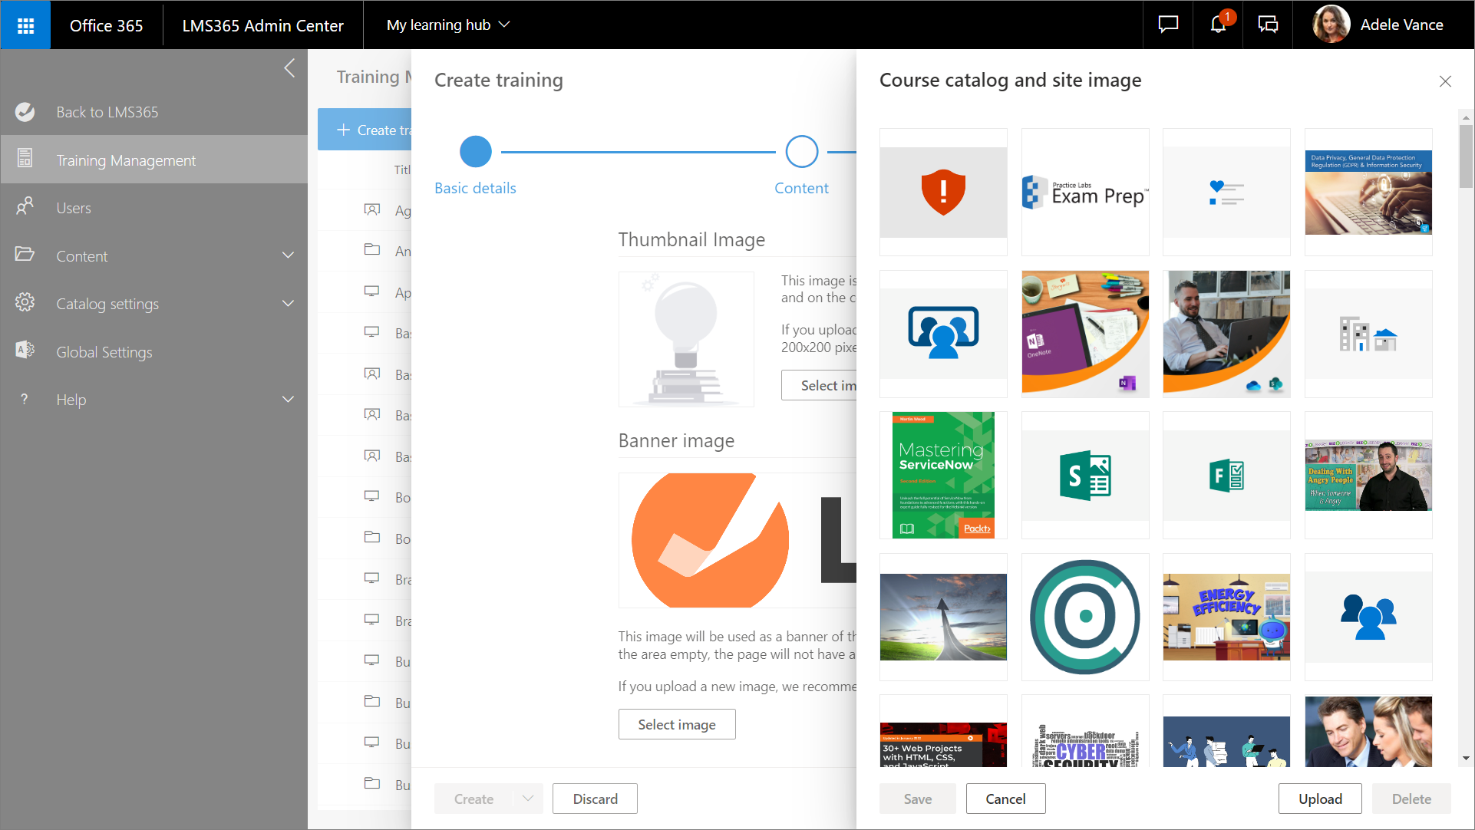
Task: Pick the Mastering ServiceNow book cover
Action: [943, 475]
